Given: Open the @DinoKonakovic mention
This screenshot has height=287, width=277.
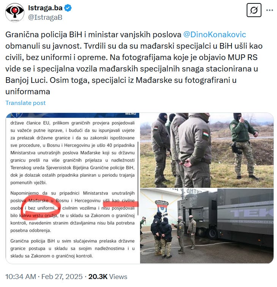Looking at the screenshot, I should [x=214, y=35].
